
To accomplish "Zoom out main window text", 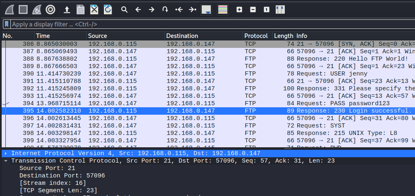I will pos(253,10).
